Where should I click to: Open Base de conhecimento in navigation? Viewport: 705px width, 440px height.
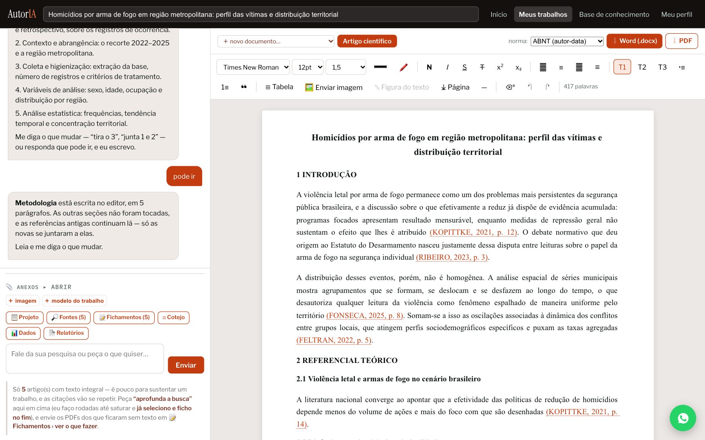click(614, 14)
